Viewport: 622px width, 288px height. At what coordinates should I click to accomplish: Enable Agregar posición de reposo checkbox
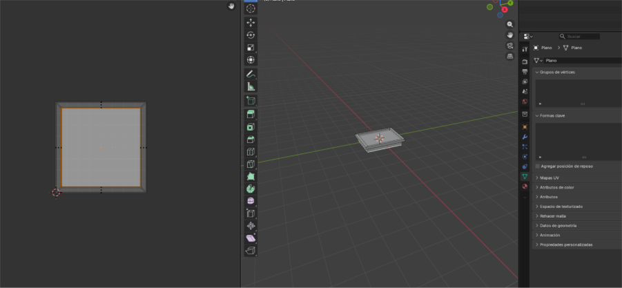538,166
